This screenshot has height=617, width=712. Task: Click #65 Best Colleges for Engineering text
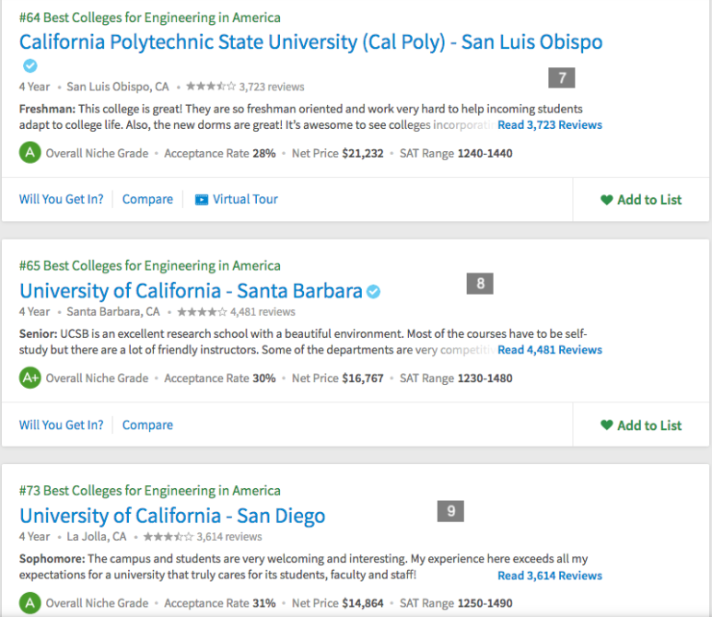(150, 265)
